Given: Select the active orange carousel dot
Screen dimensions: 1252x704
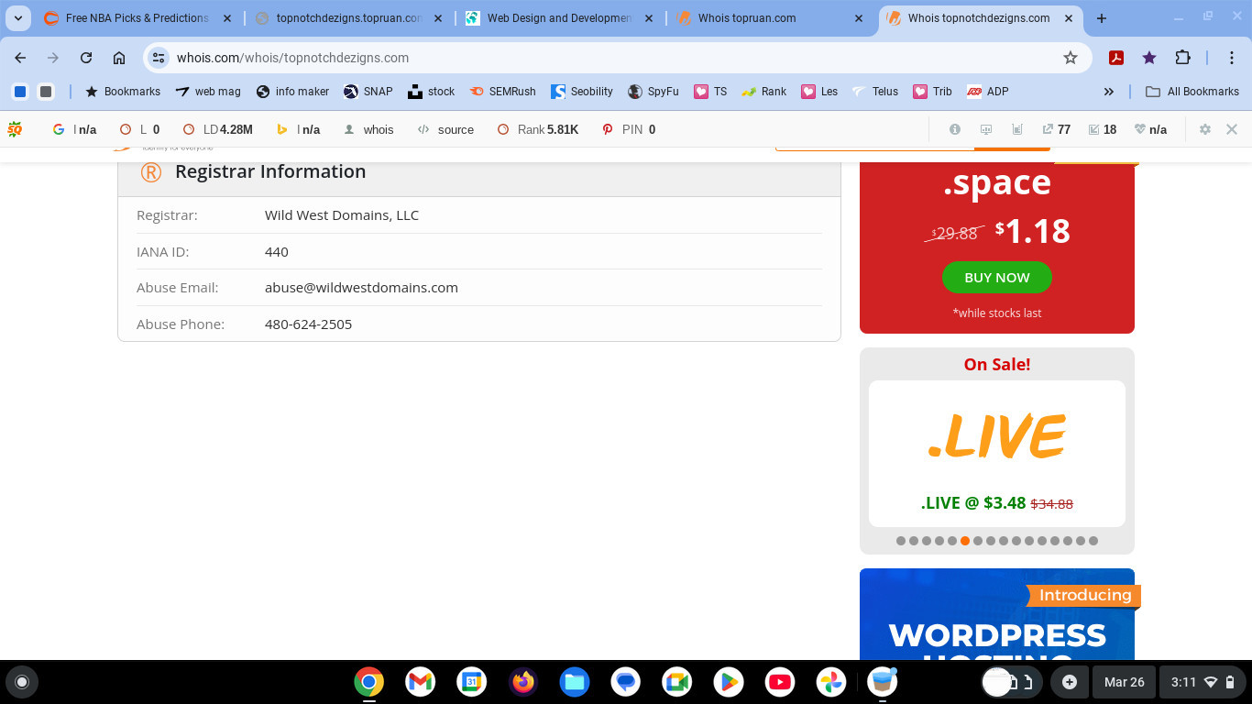Looking at the screenshot, I should tap(965, 541).
